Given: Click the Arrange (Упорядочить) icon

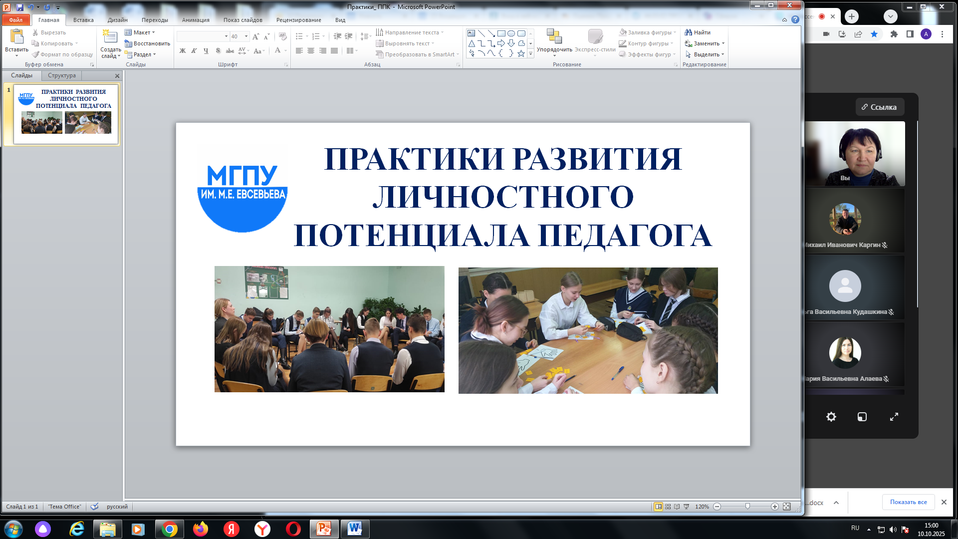Looking at the screenshot, I should pos(554,37).
